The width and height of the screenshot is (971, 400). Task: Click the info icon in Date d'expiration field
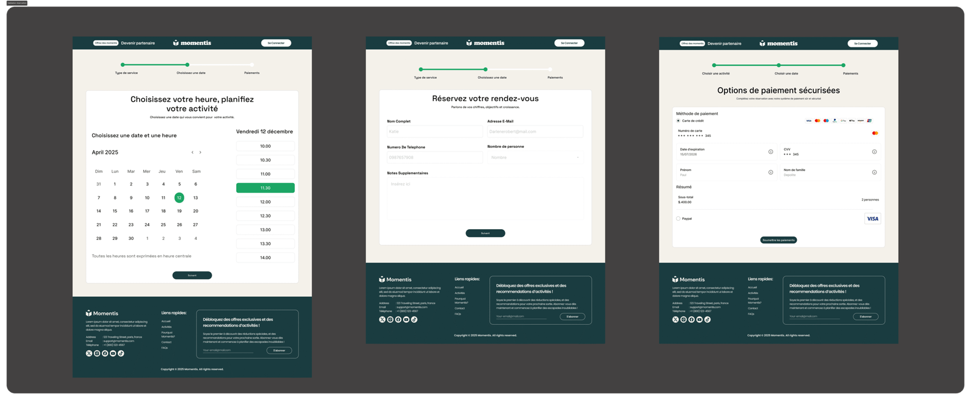pyautogui.click(x=771, y=152)
